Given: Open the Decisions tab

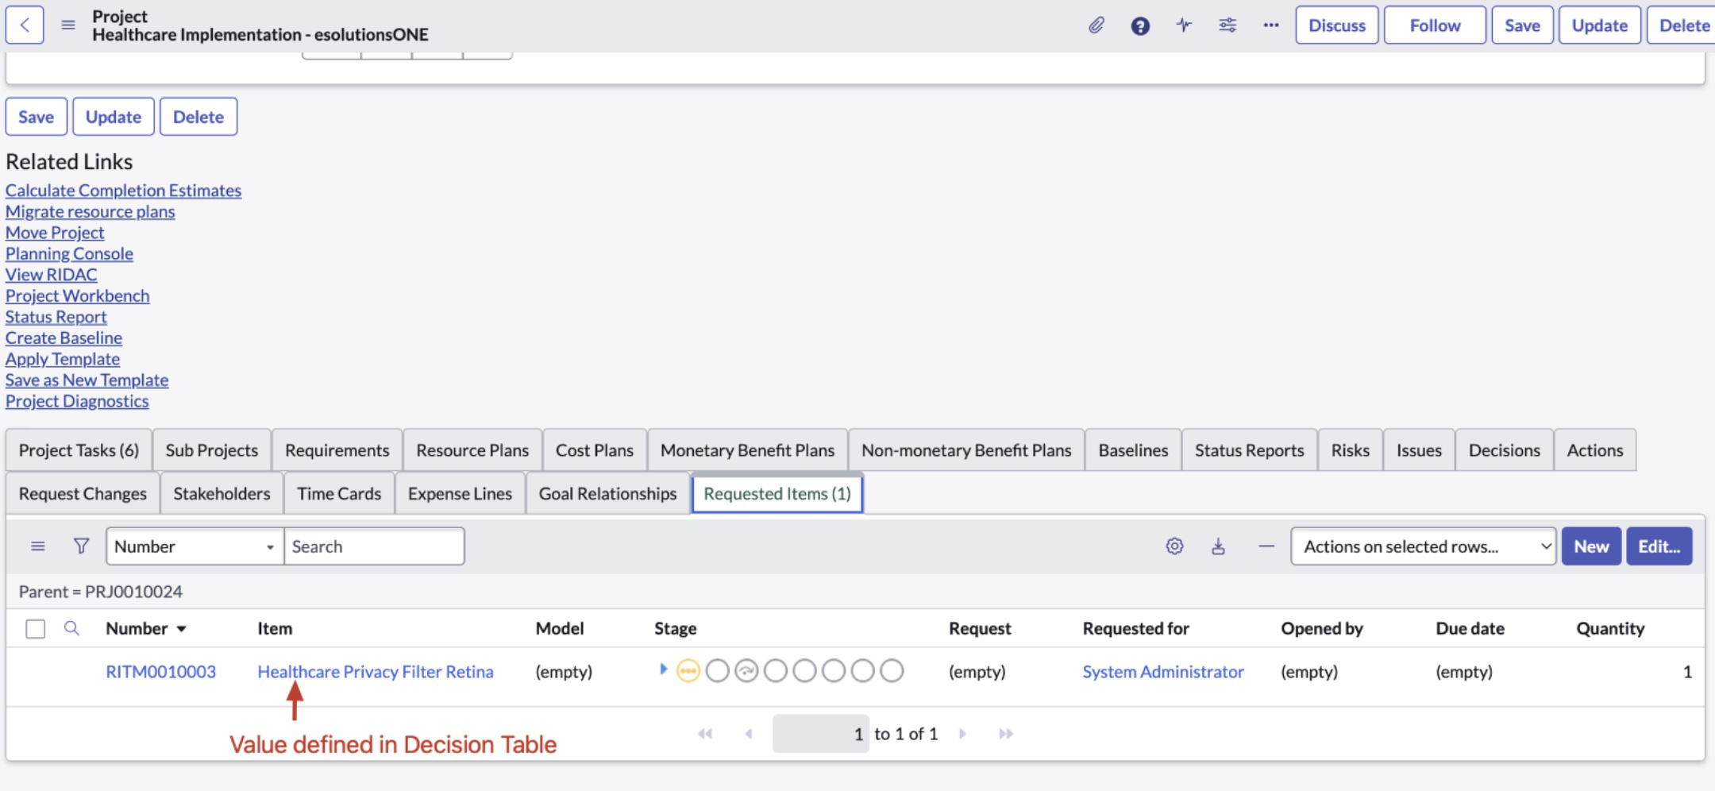Looking at the screenshot, I should point(1504,450).
